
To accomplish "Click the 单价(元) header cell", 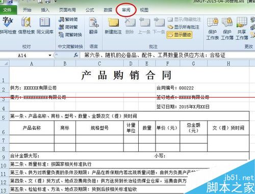I will tap(168, 128).
